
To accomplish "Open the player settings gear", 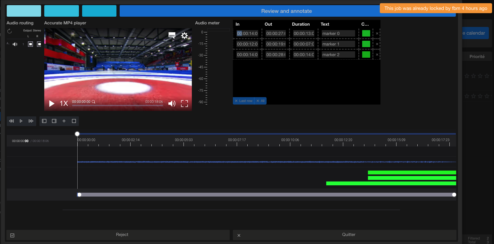I will pyautogui.click(x=184, y=36).
